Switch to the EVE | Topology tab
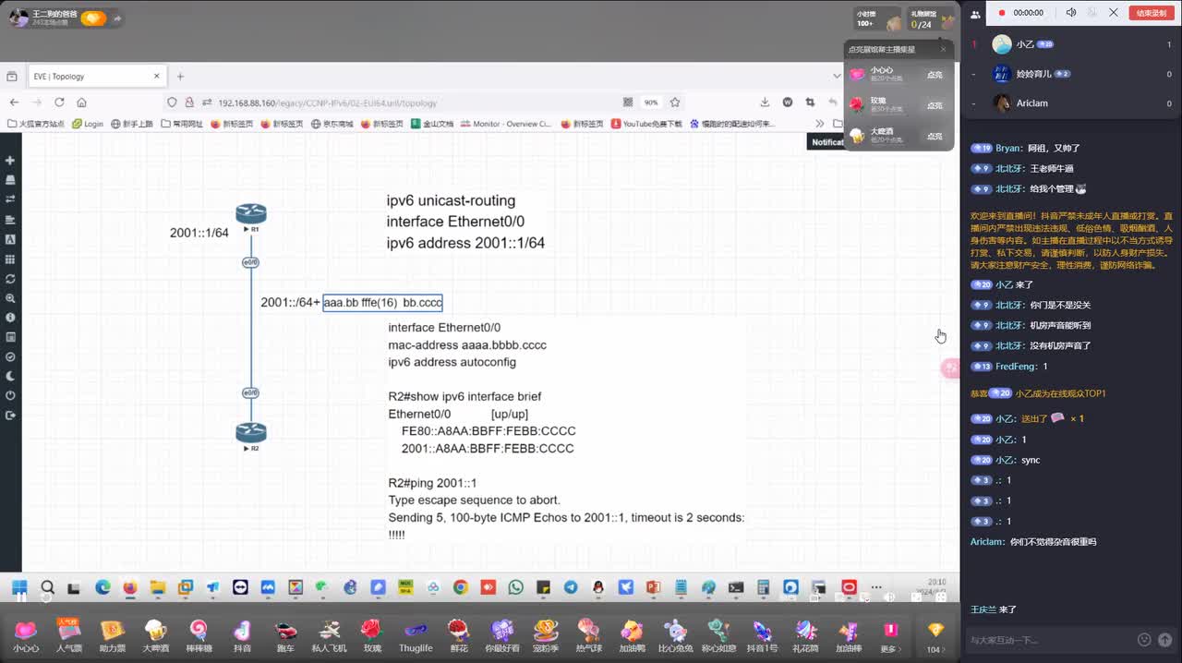Viewport: 1182px width, 663px height. point(95,77)
